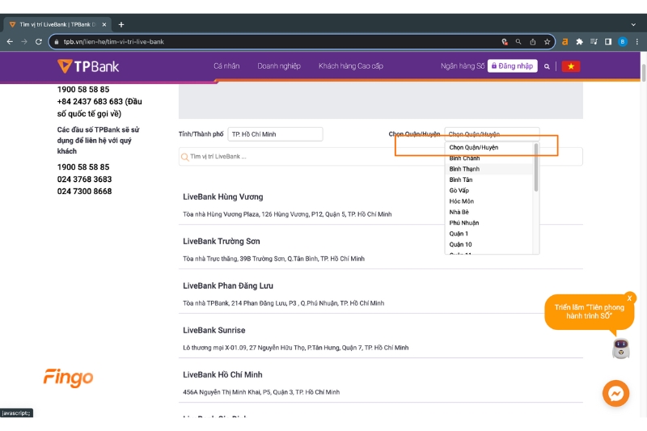Open LiveBank Sunrise entry
The width and height of the screenshot is (647, 431).
pos(214,331)
